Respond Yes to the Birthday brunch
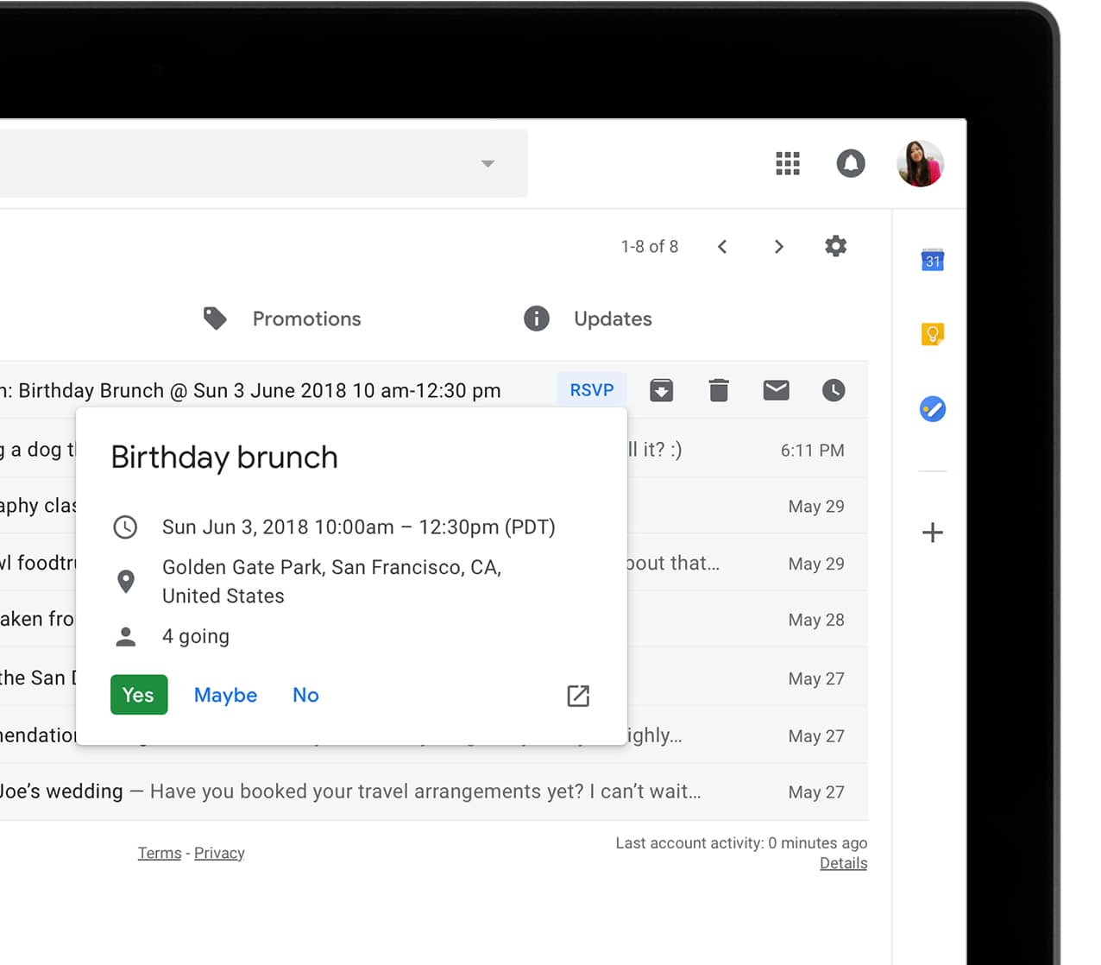This screenshot has width=1101, height=965. coord(139,695)
